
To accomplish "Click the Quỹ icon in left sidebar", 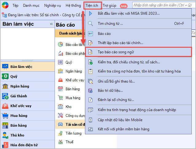I will (5, 76).
